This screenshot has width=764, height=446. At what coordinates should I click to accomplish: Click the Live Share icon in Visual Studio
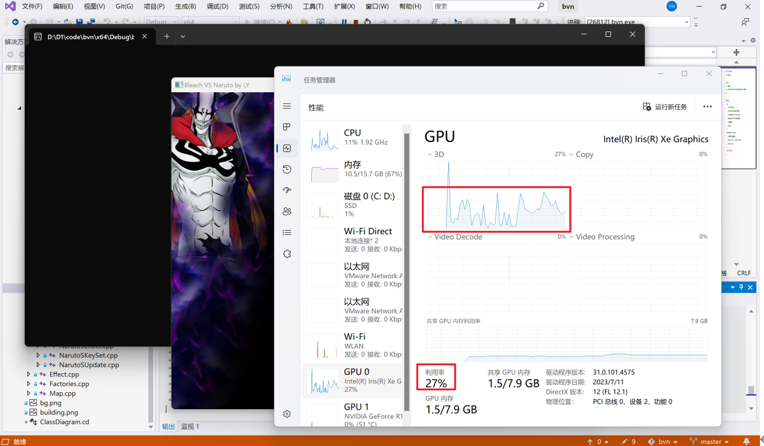click(x=745, y=22)
